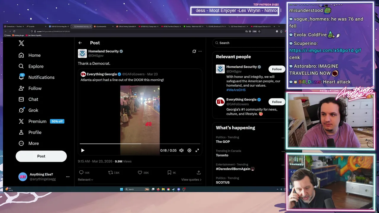This screenshot has height=213, width=379.
Task: Open more options for Toronto trend
Action: [x=283, y=151]
